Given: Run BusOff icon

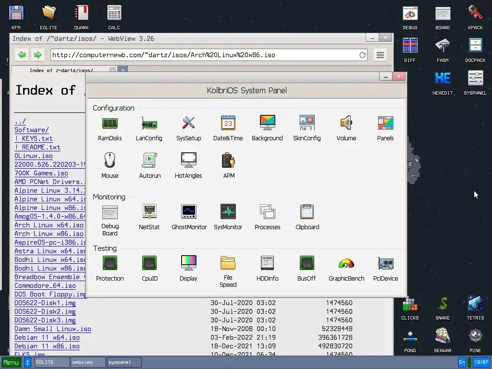Looking at the screenshot, I should tap(307, 263).
